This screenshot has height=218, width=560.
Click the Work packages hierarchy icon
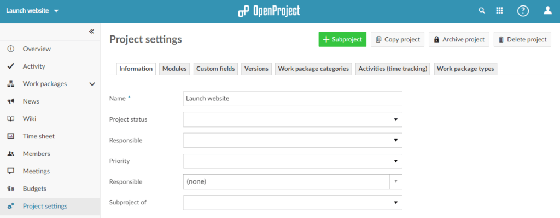pyautogui.click(x=11, y=84)
